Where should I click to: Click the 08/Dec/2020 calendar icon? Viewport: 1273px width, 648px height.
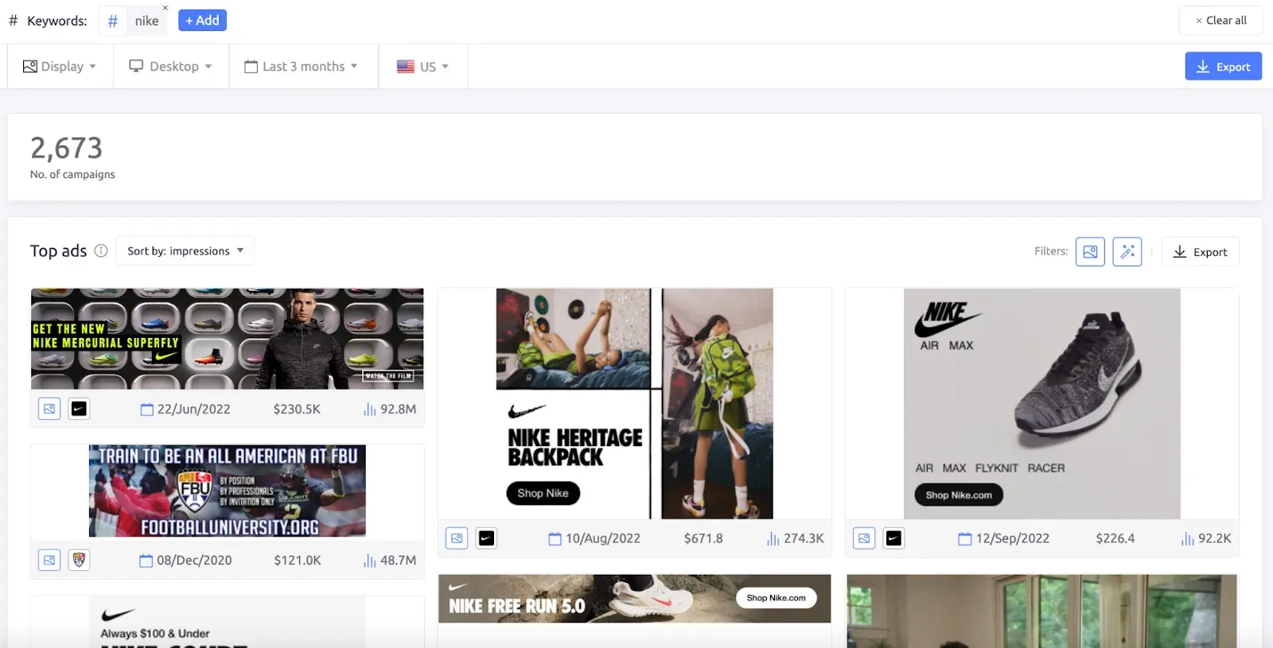pyautogui.click(x=146, y=561)
